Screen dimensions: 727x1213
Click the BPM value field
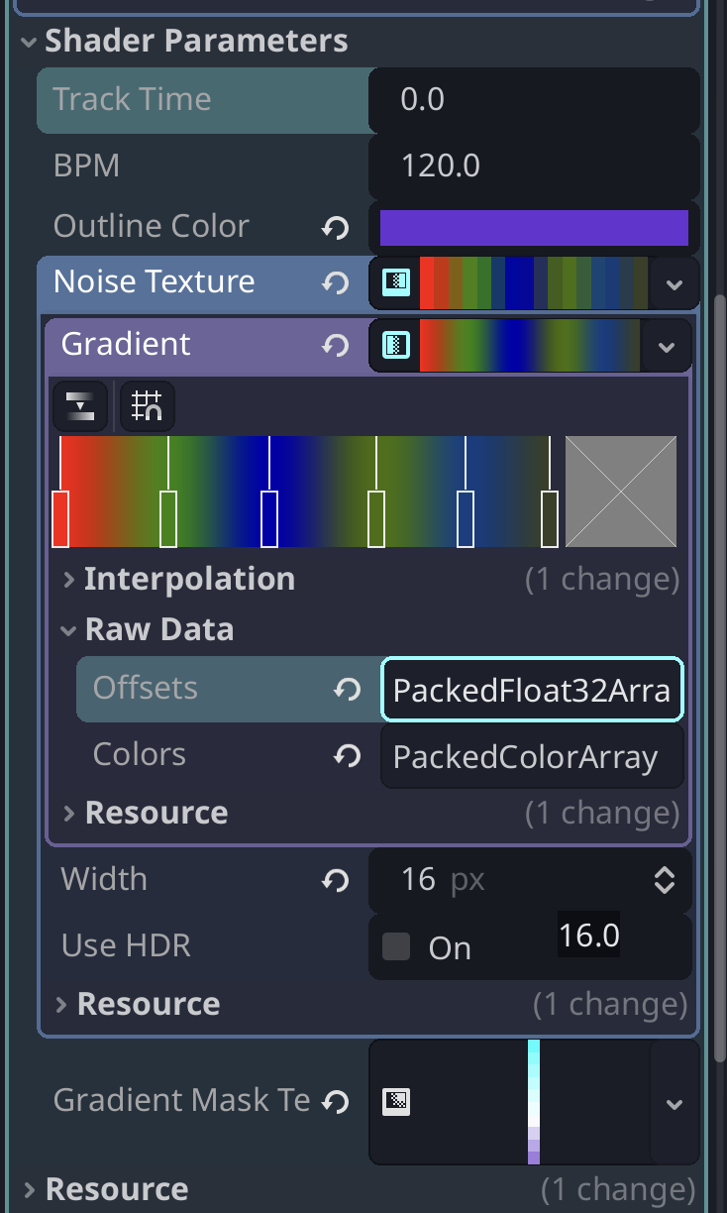tap(534, 165)
